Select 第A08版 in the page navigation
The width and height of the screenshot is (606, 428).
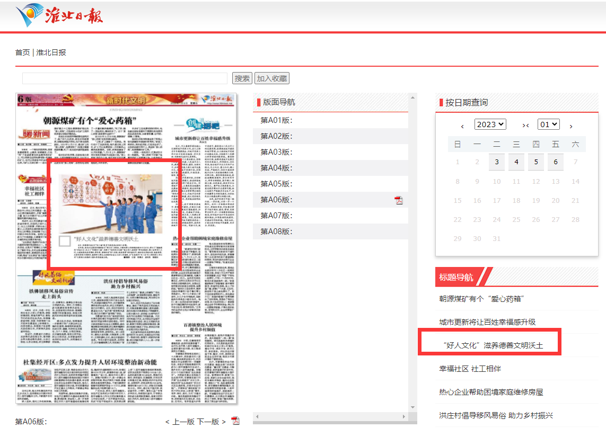[x=276, y=231]
